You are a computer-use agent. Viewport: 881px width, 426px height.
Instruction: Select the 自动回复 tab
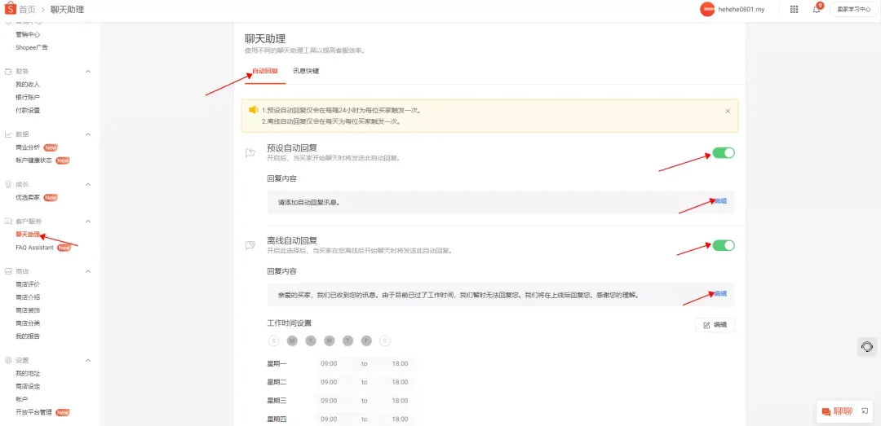[x=265, y=71]
